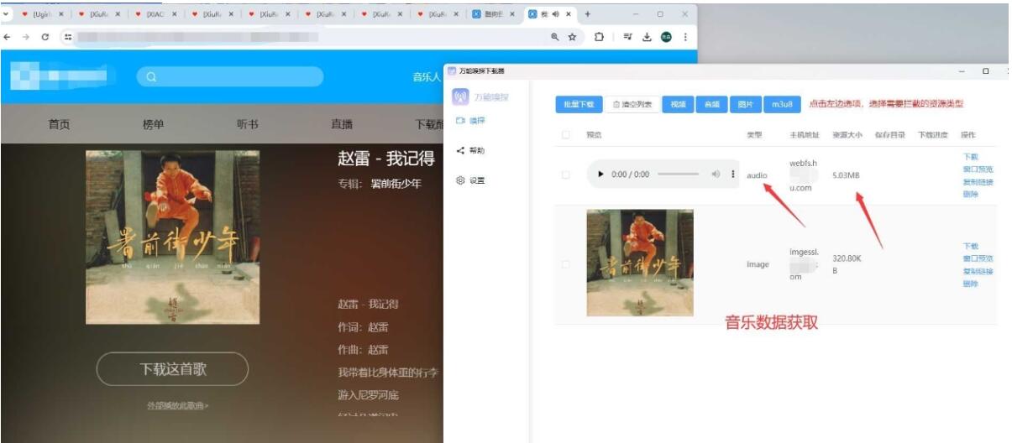The width and height of the screenshot is (1012, 443).
Task: Play the audio preview in the sniffer list
Action: tap(600, 175)
